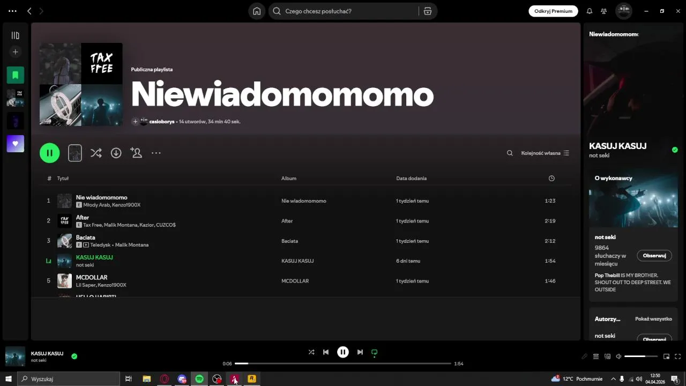The height and width of the screenshot is (386, 686).
Task: Toggle saved checkmark in the right panel
Action: click(x=675, y=150)
